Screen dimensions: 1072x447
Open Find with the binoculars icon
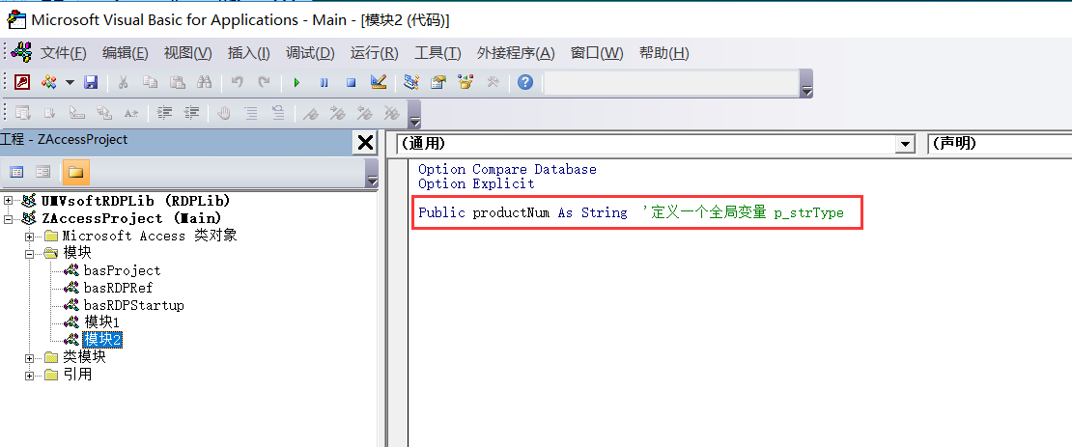pos(205,83)
